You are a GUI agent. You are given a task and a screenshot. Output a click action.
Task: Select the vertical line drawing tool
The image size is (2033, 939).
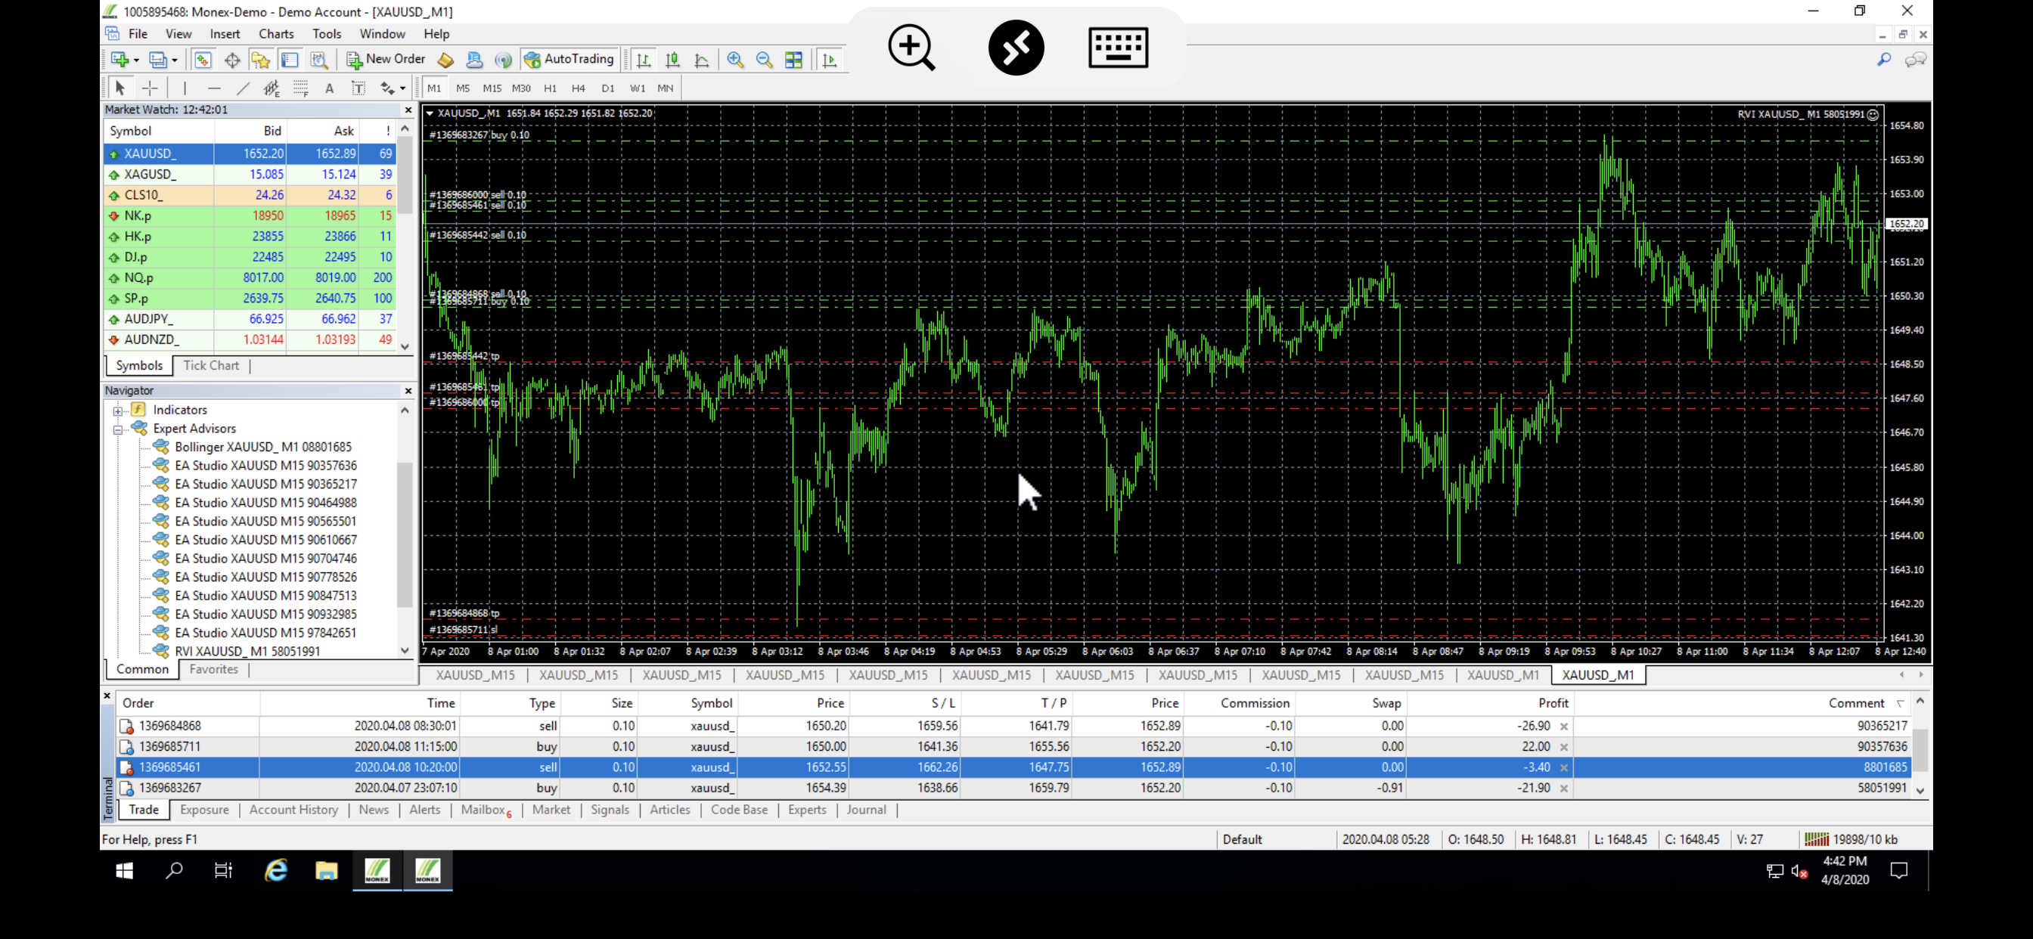click(x=185, y=88)
